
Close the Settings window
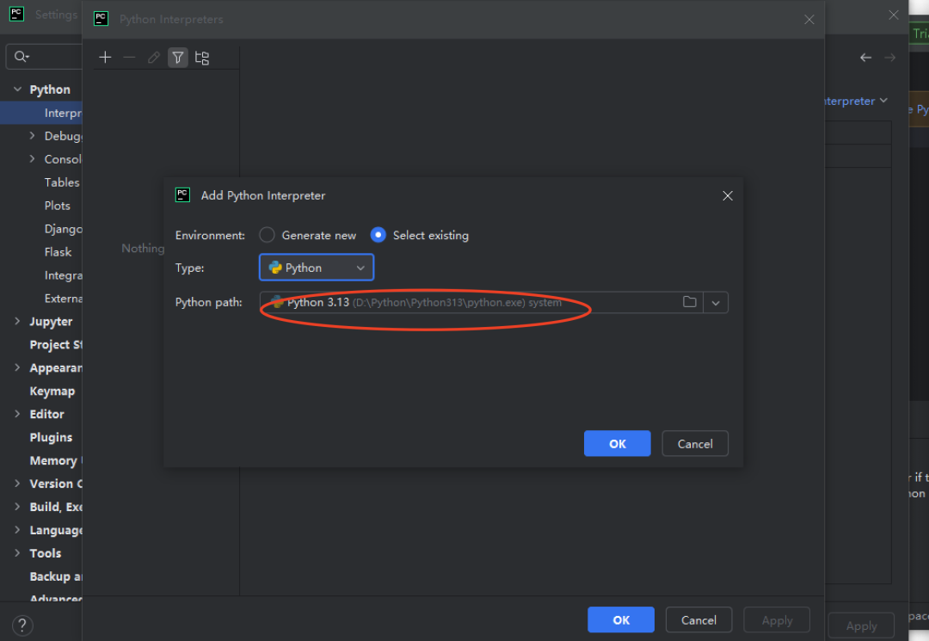point(894,15)
